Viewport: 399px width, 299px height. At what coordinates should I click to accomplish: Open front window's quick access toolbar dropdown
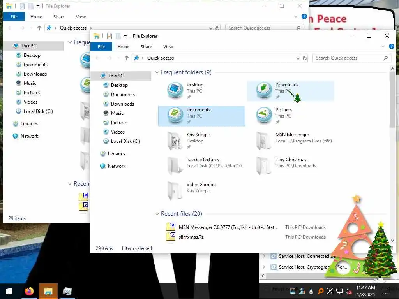pyautogui.click(x=125, y=37)
